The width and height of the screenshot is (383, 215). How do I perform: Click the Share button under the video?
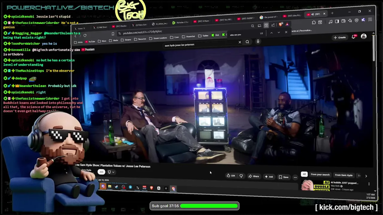coord(254,176)
